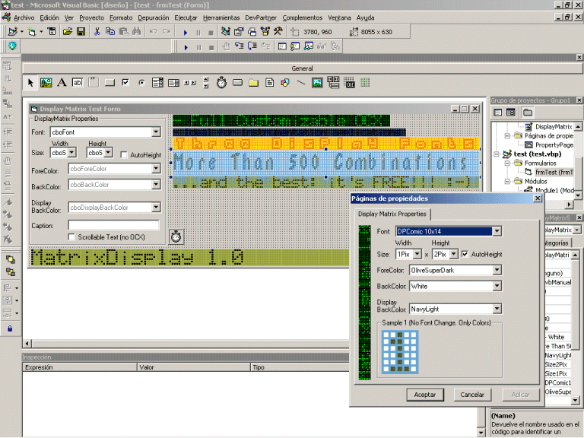The width and height of the screenshot is (584, 438).
Task: Switch to the Display Matrix Properties tab
Action: pos(392,214)
